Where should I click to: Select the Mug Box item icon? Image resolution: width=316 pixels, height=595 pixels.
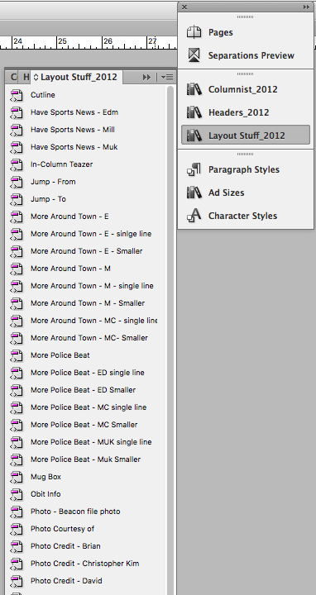pos(17,477)
